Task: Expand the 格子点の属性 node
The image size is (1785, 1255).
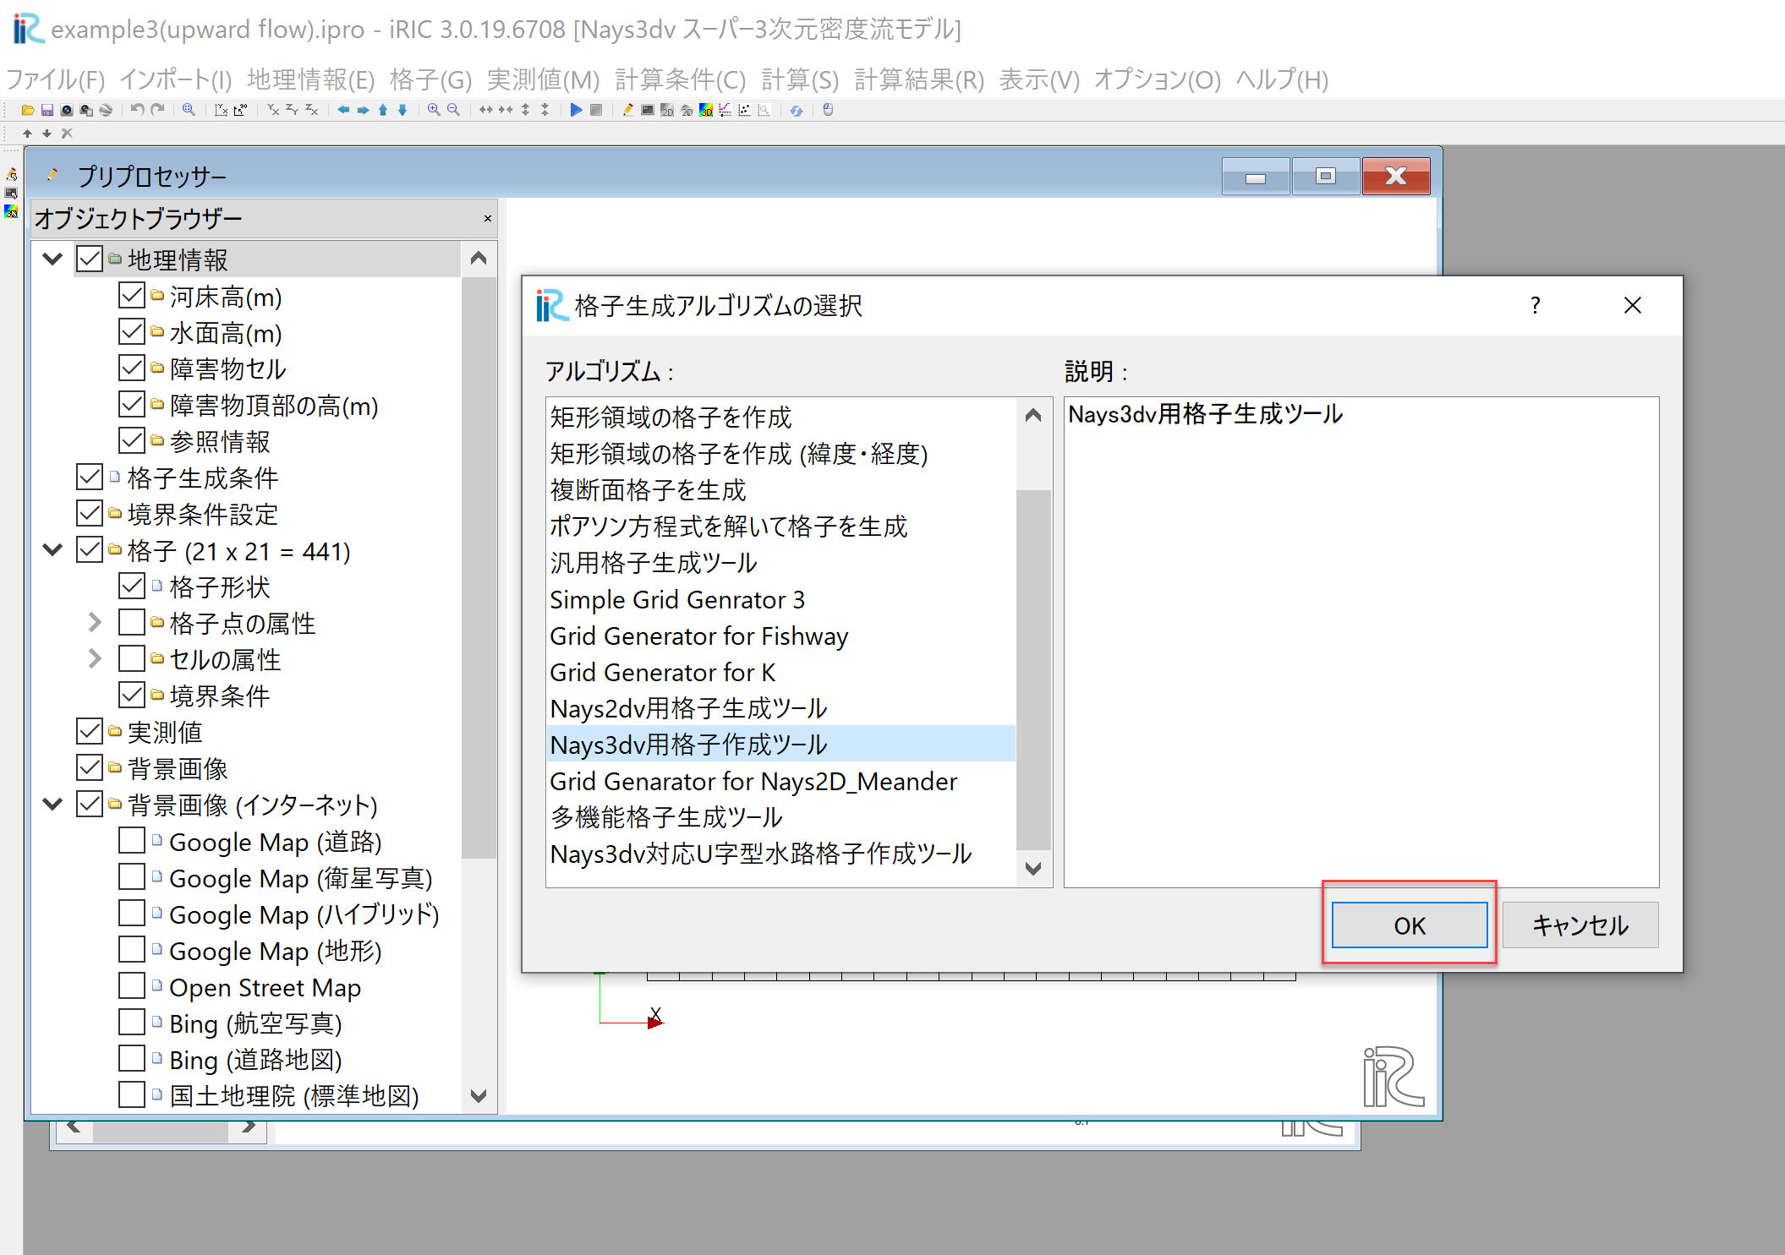Action: pyautogui.click(x=95, y=623)
